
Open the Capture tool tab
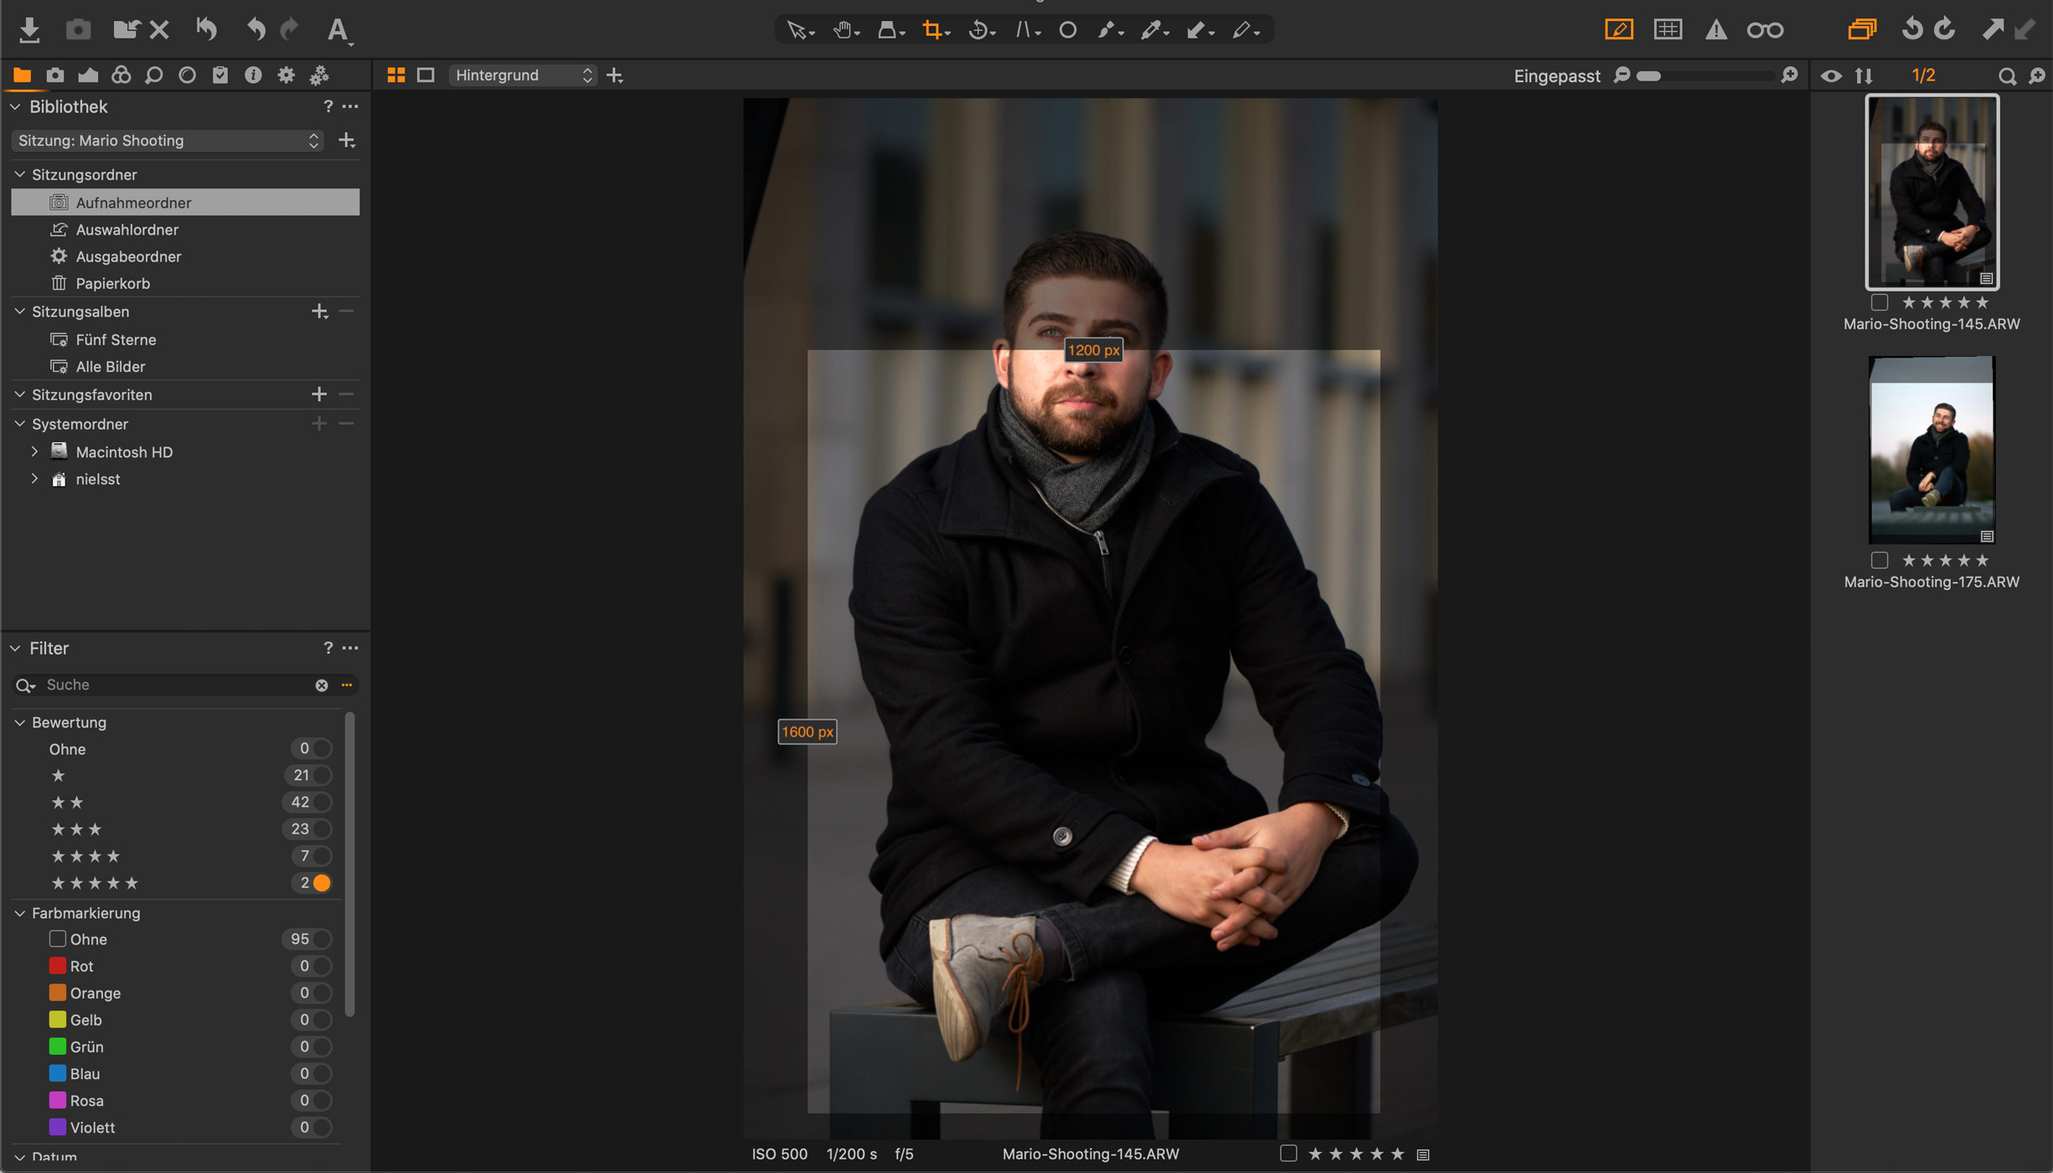[55, 75]
